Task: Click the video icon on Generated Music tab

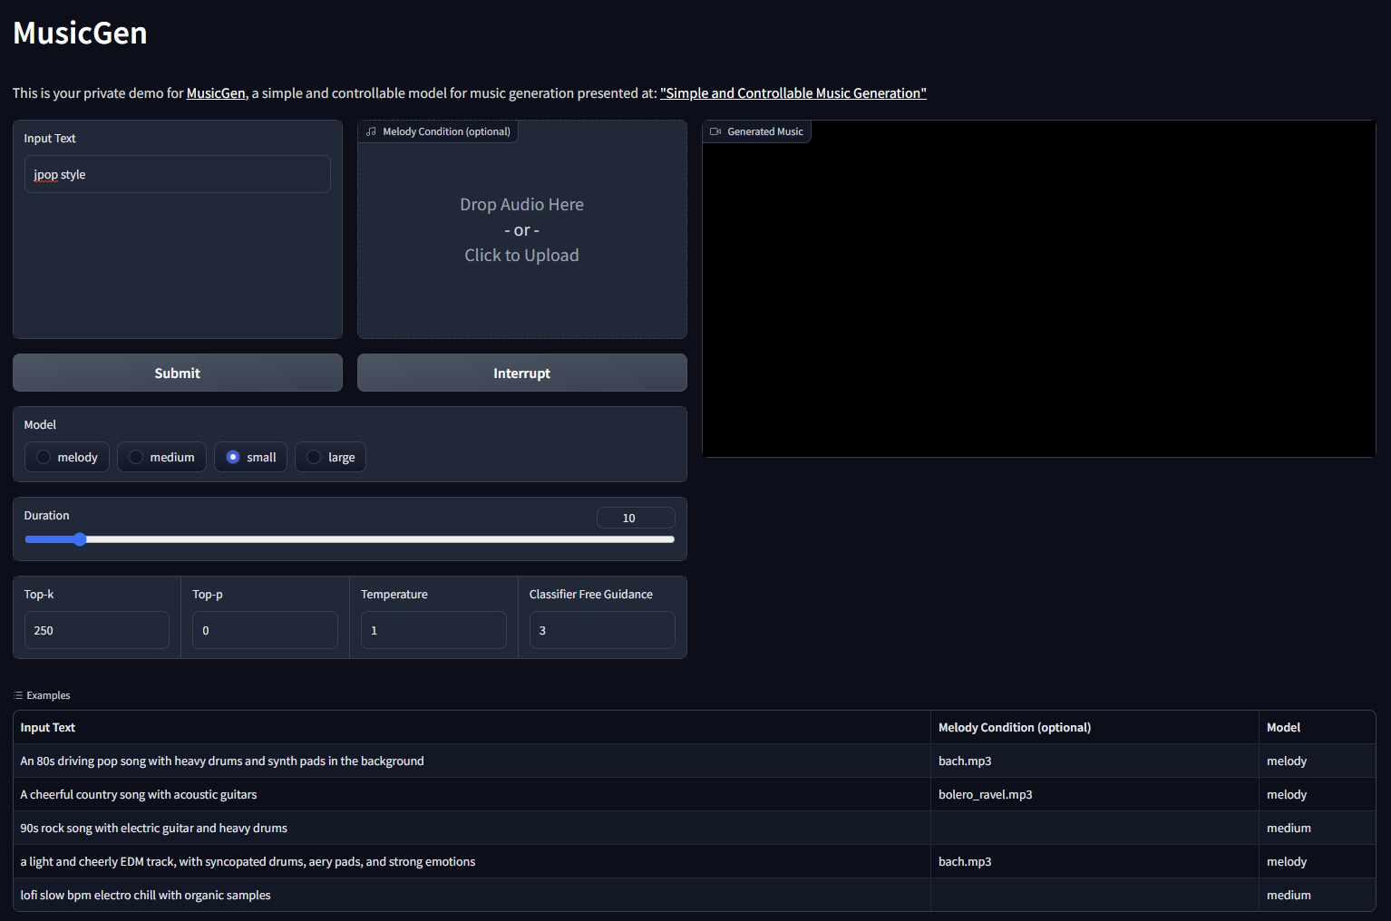Action: tap(715, 131)
